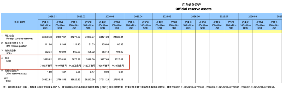Select the gold value 3695.82

coord(47,59)
